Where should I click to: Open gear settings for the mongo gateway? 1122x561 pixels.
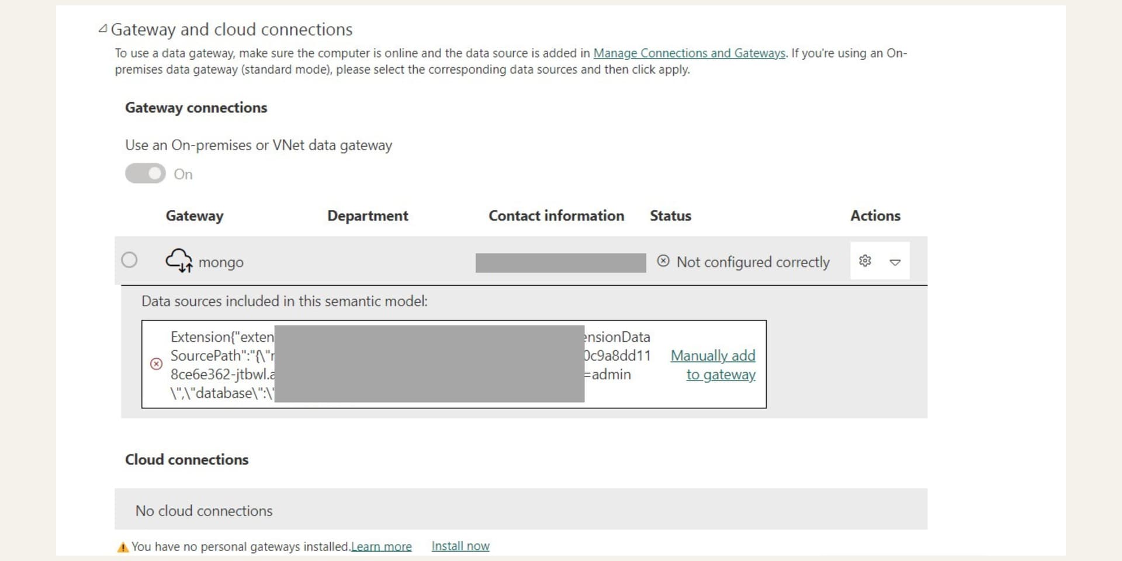point(865,261)
